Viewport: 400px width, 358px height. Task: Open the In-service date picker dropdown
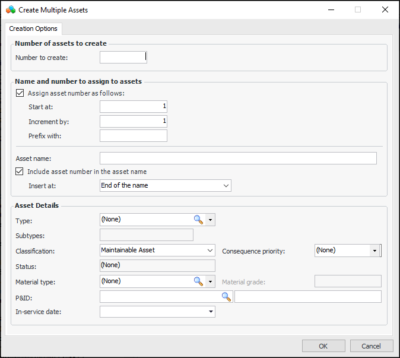210,312
